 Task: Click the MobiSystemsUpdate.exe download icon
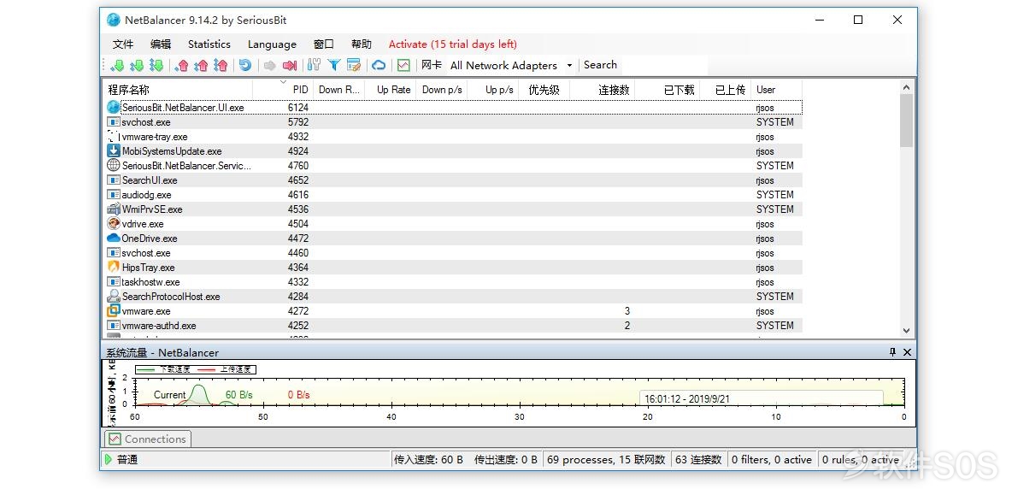[x=114, y=151]
